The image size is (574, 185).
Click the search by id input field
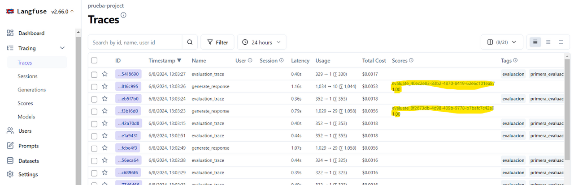135,42
